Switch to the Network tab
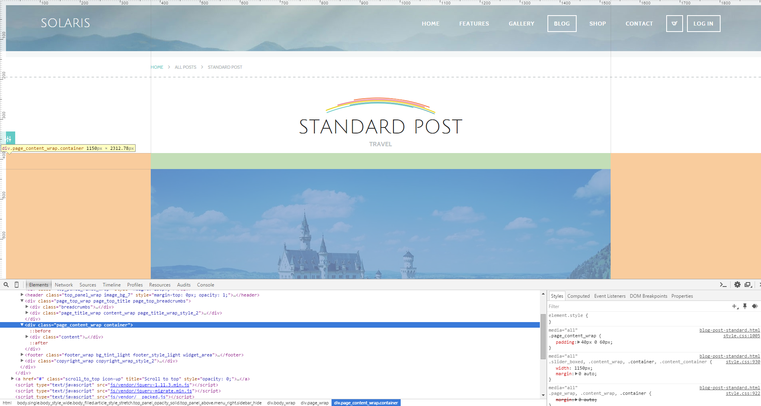The image size is (761, 406). pos(64,285)
